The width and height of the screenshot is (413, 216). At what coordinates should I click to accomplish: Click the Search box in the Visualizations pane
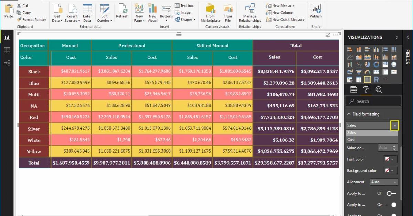click(x=373, y=101)
